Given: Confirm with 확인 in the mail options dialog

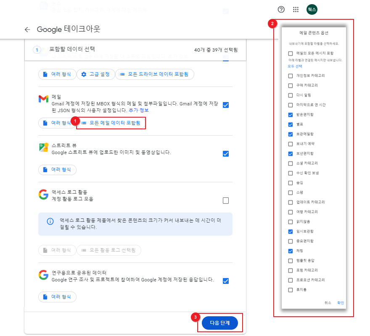Looking at the screenshot, I should (341, 303).
